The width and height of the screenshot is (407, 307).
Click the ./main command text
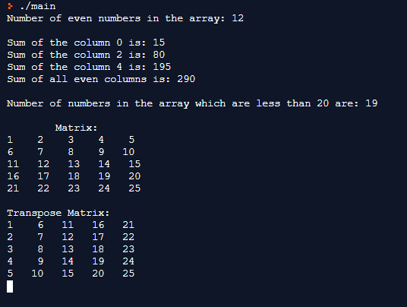coord(38,6)
